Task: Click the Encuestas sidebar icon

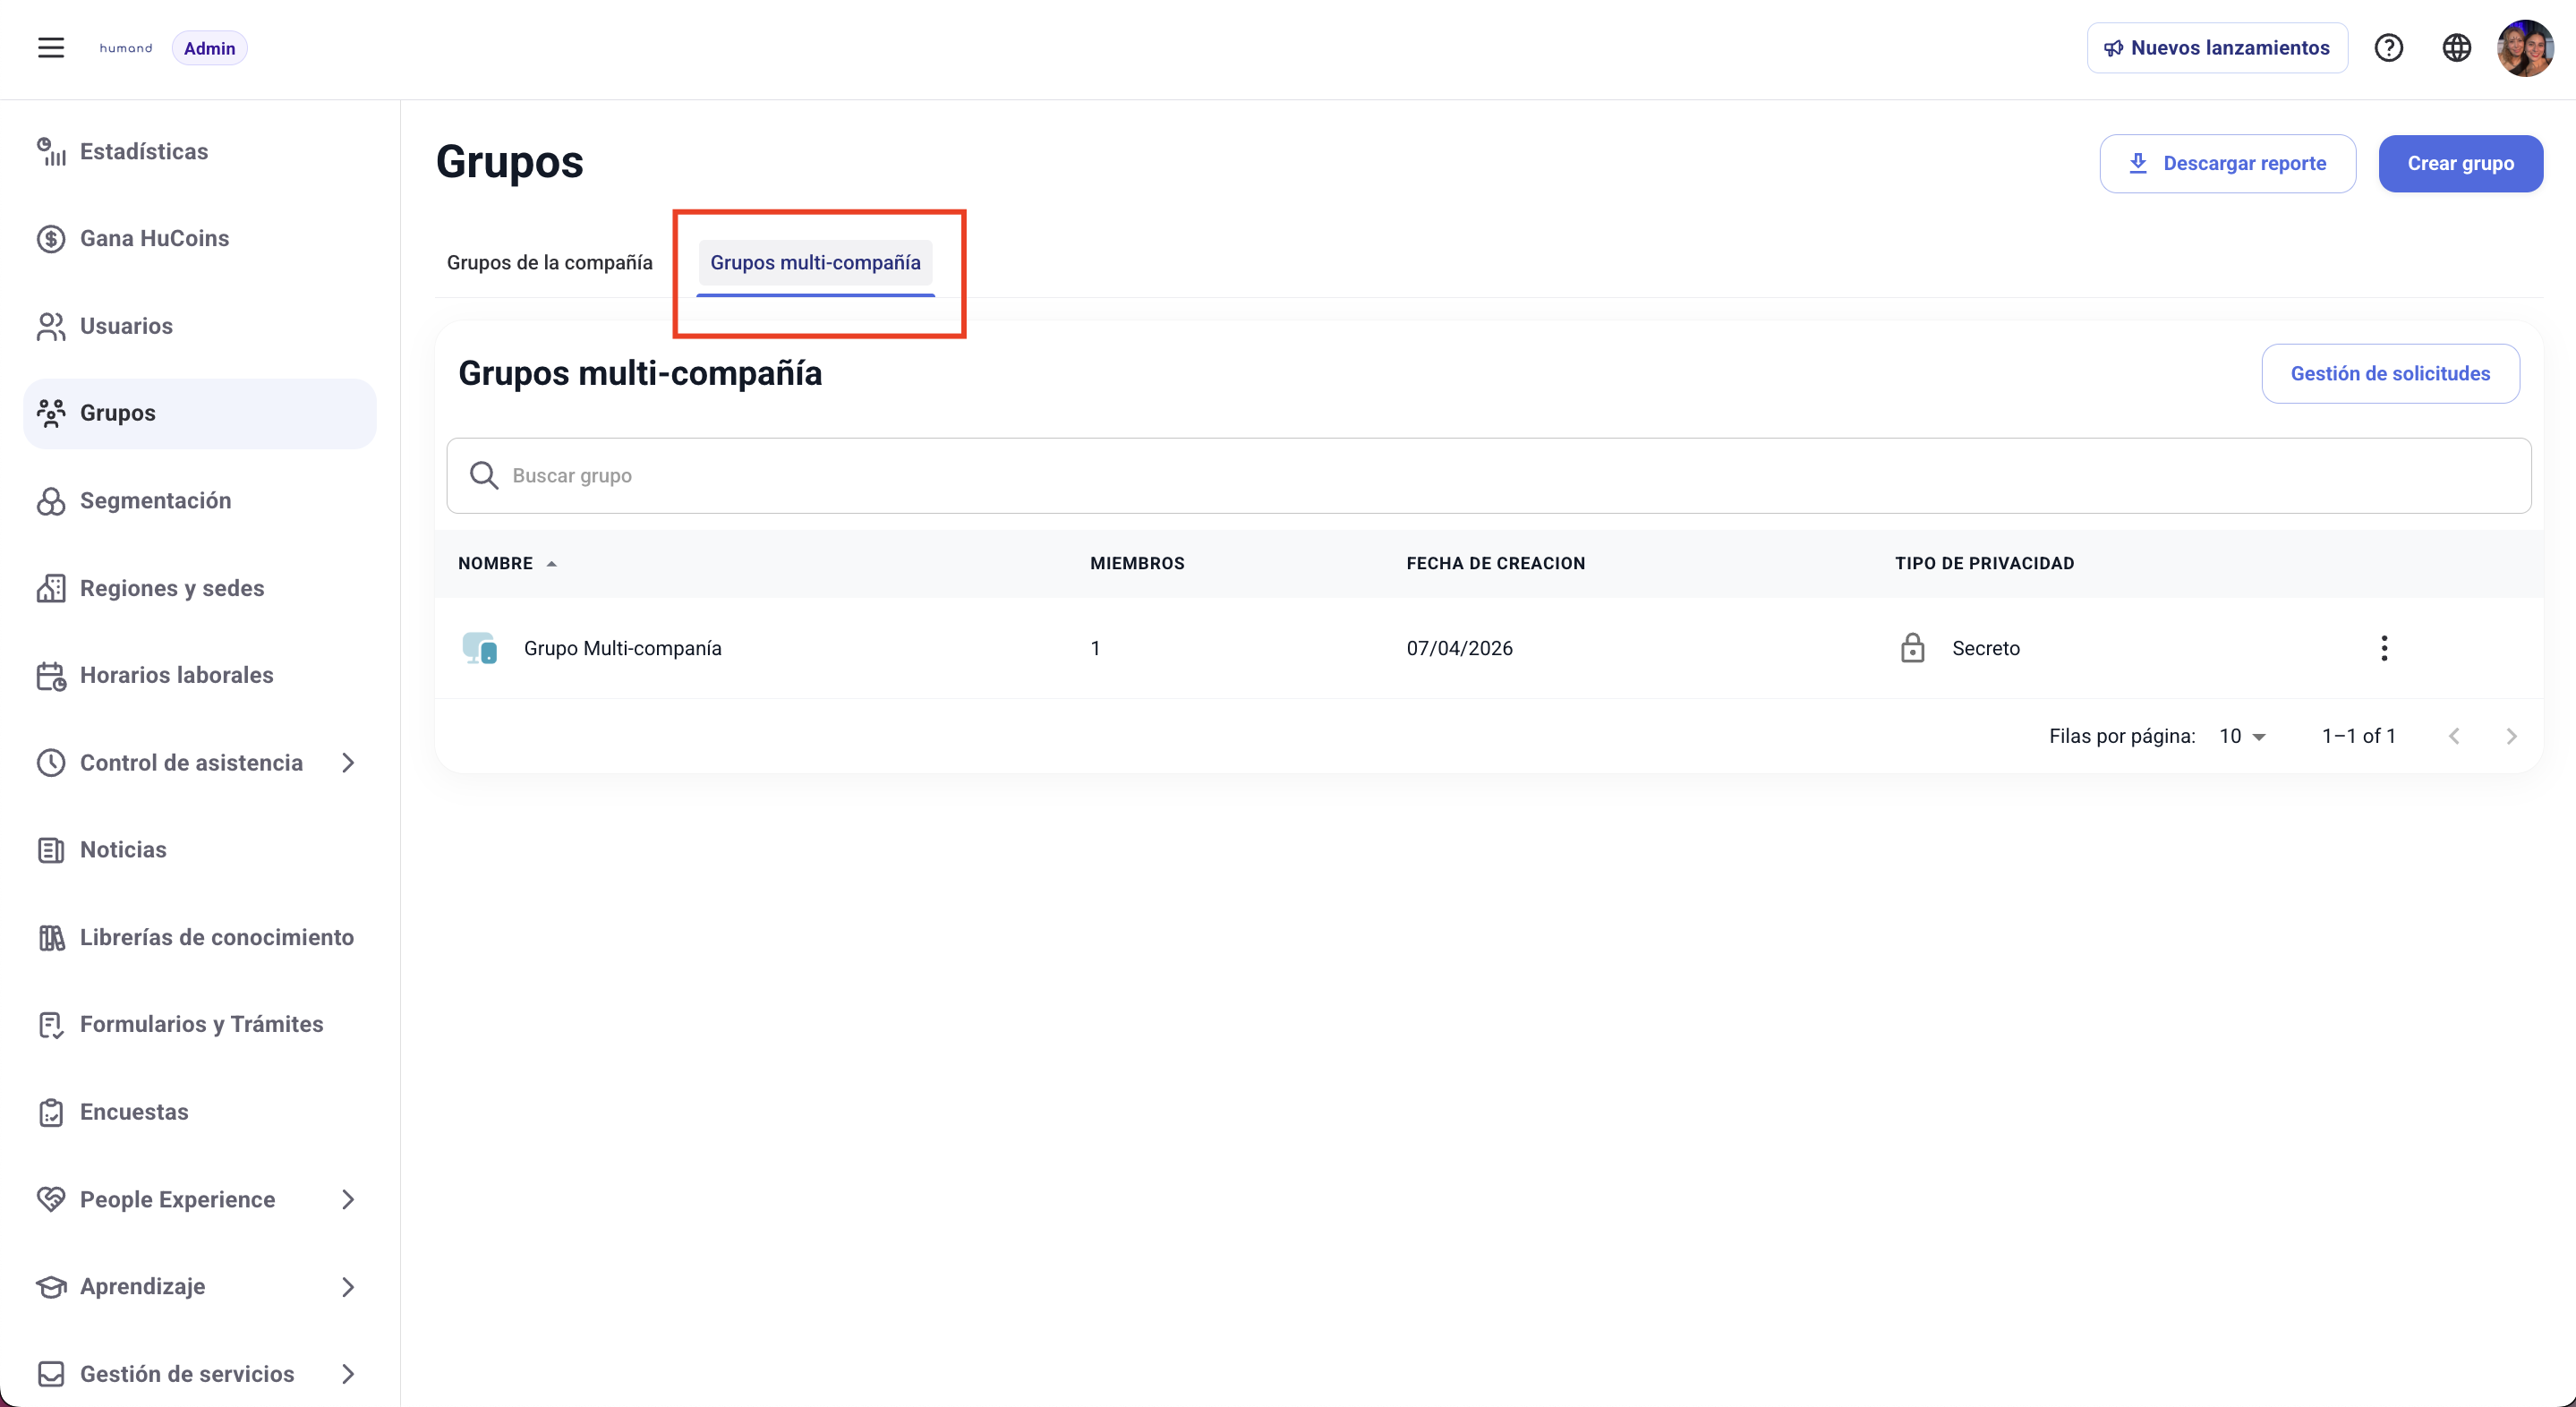Action: click(x=52, y=1111)
